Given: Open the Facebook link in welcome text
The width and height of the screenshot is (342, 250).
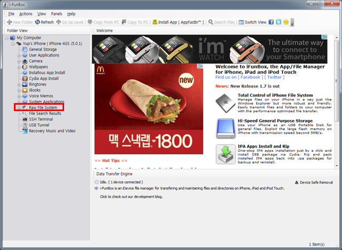Looking at the screenshot, I should [251, 77].
